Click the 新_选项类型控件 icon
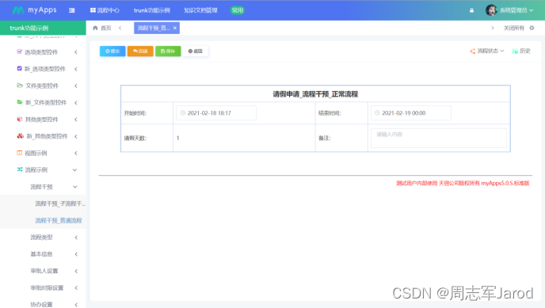 (x=20, y=68)
